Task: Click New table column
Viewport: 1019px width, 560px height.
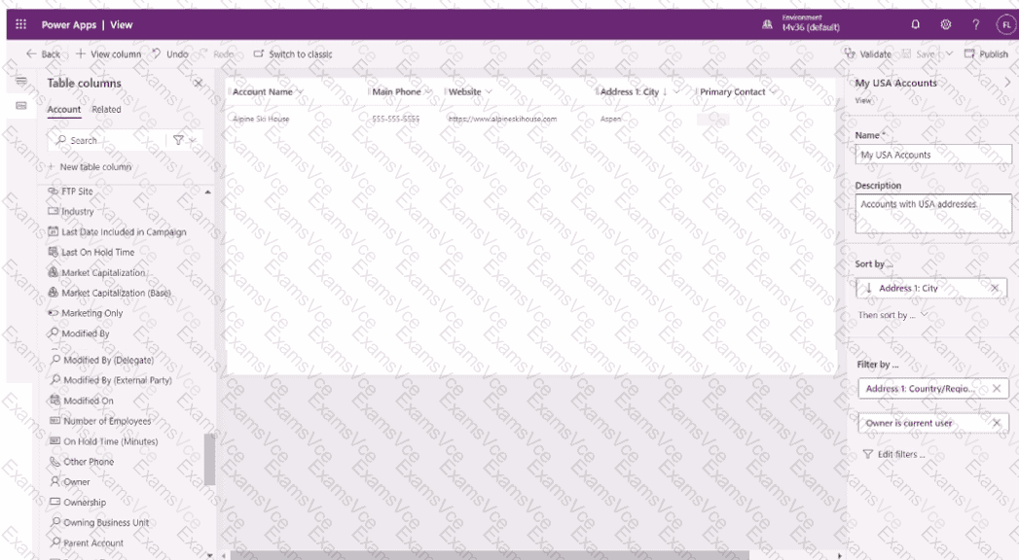Action: point(94,167)
